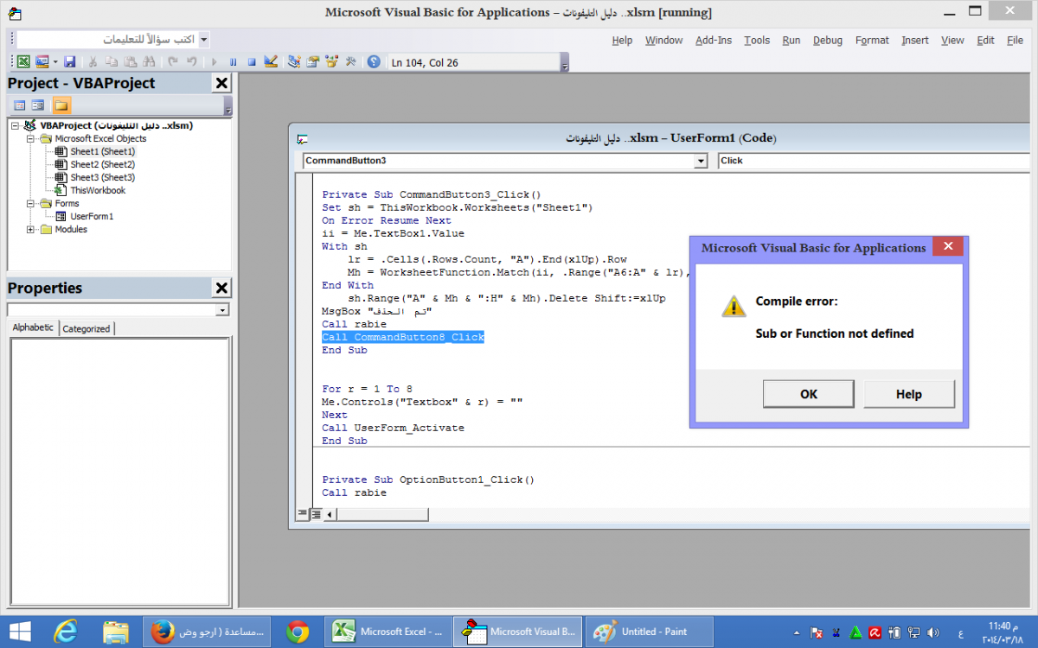Open the Insert menu
This screenshot has height=648, width=1038.
(915, 40)
